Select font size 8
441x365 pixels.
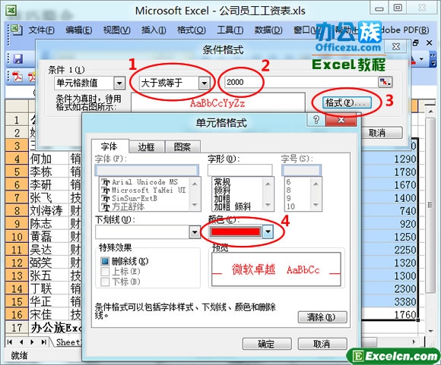(289, 190)
